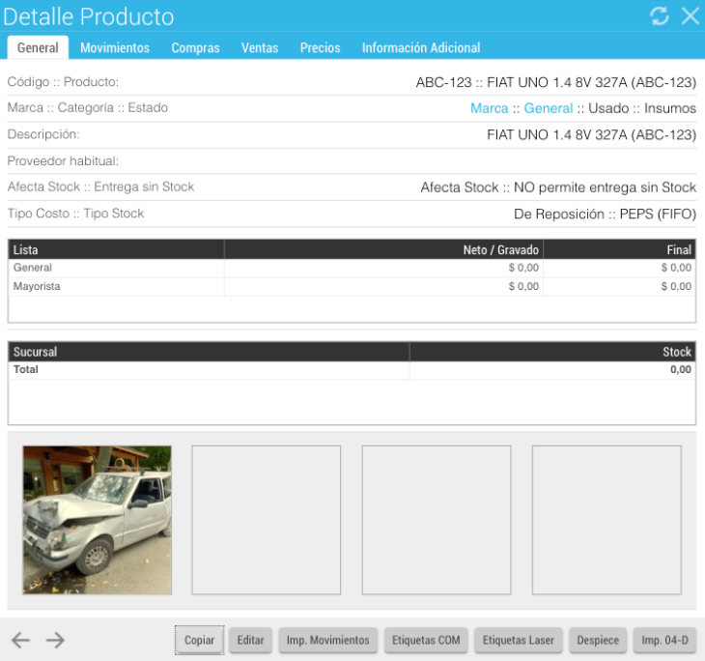The height and width of the screenshot is (661, 705).
Task: Click the Neto / Gravado column header
Action: pos(383,249)
